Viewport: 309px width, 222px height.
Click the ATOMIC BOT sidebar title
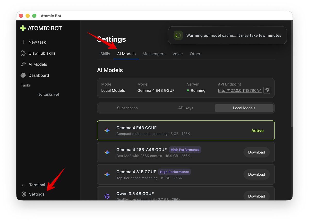click(x=45, y=28)
